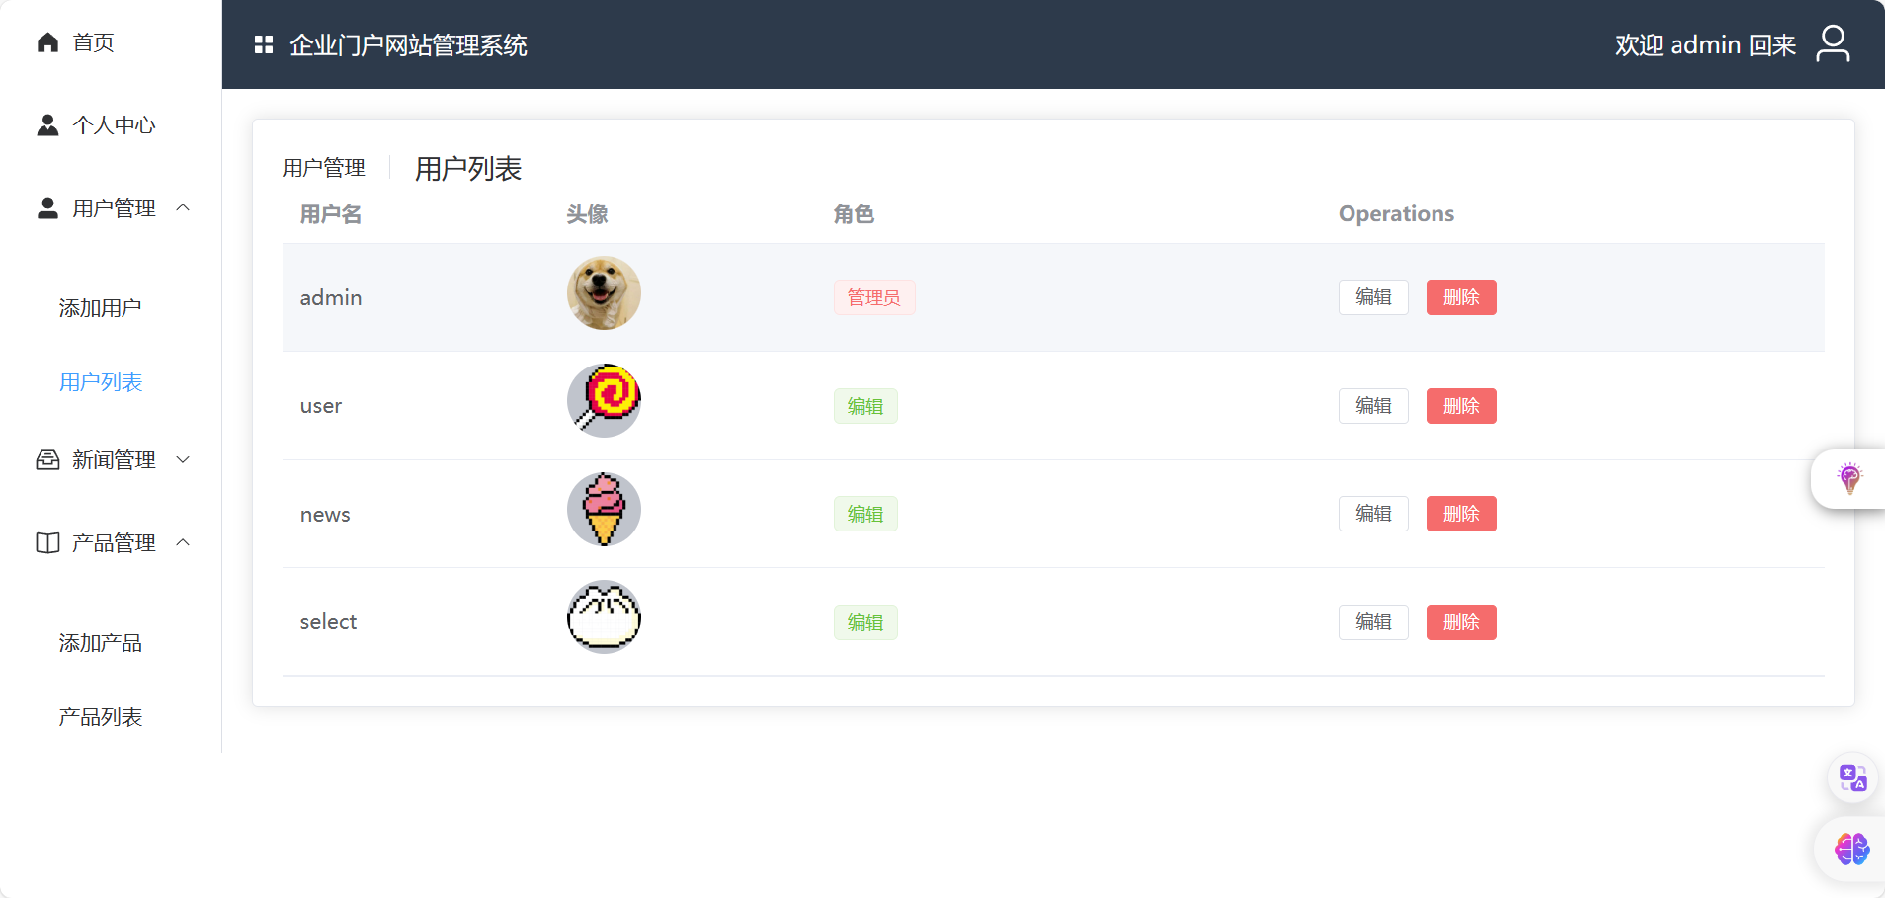Click the admin dog avatar
Viewport: 1885px width, 898px height.
coord(604,293)
